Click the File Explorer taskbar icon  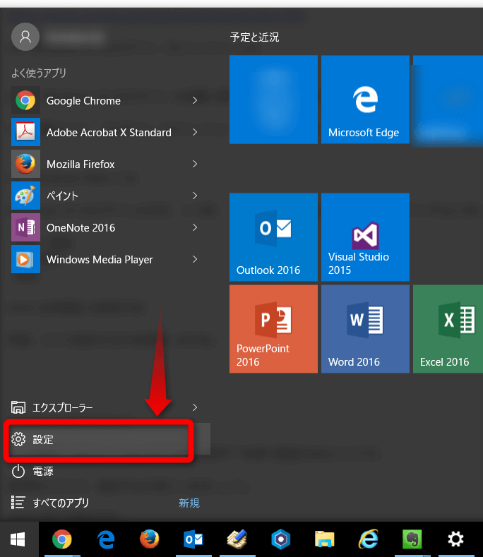coord(324,540)
